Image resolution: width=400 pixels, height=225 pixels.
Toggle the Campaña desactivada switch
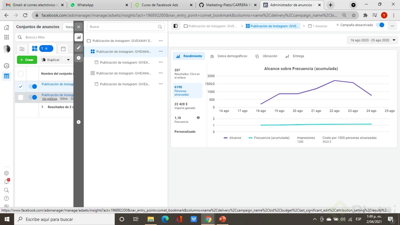tap(380, 25)
